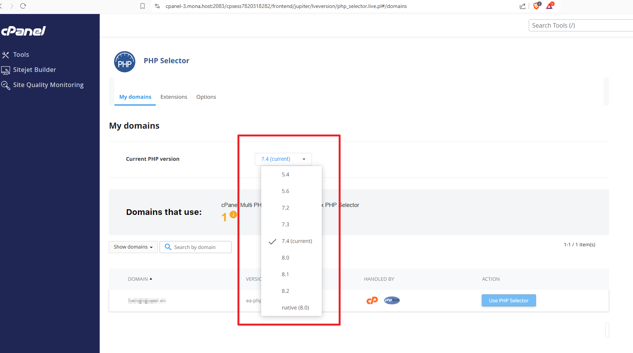
Task: Select PHP version 5.6
Action: [291, 191]
